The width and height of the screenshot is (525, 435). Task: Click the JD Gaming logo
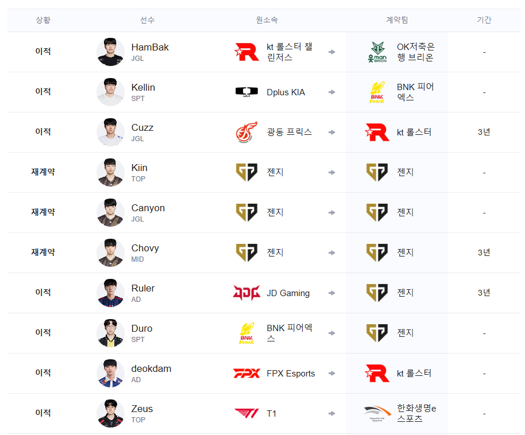[x=247, y=293]
